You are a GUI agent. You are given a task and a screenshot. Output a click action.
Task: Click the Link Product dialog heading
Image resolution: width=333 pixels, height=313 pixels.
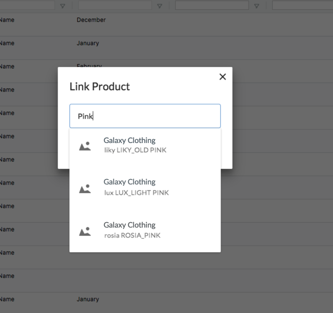[x=100, y=87]
